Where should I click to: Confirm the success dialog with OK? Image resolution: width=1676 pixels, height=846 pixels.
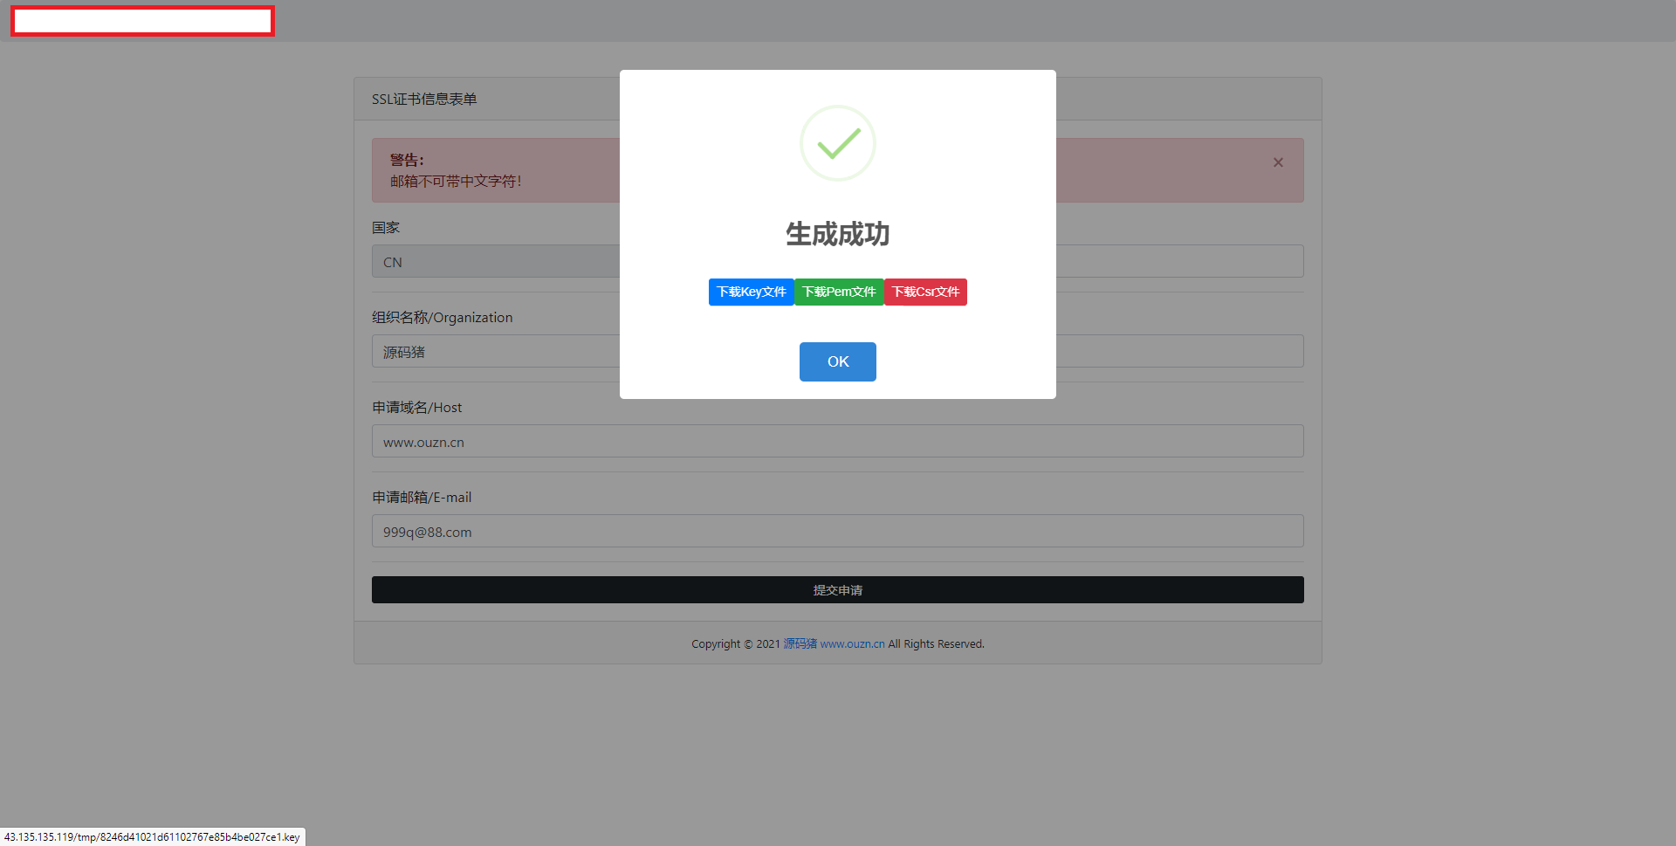tap(838, 361)
